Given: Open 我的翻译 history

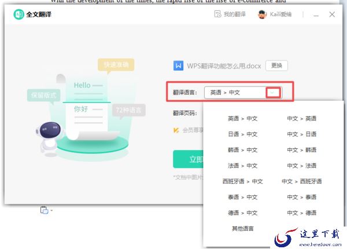Looking at the screenshot, I should pos(230,14).
